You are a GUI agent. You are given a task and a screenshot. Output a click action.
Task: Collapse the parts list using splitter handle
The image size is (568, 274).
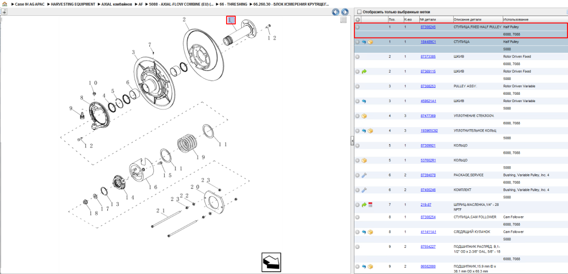352,141
